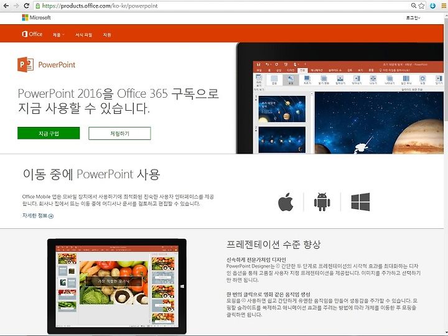Open the 서식 파일 templates menu item
The width and height of the screenshot is (448, 336).
pos(84,35)
